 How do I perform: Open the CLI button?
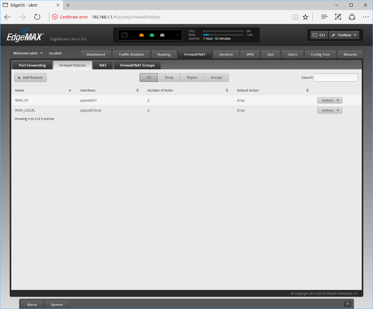point(319,35)
